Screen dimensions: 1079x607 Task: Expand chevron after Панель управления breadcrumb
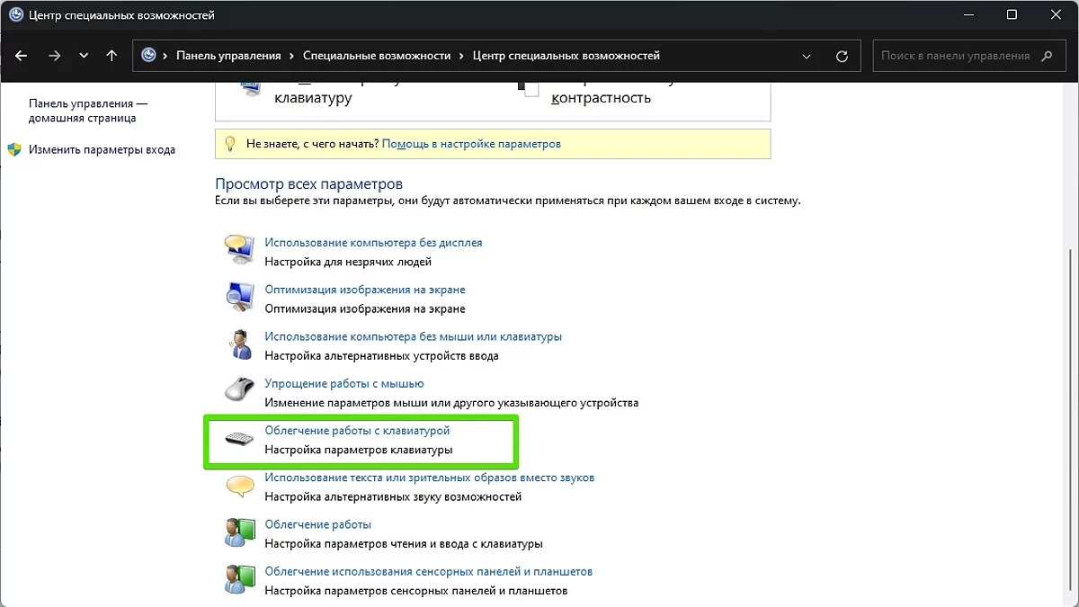click(292, 56)
